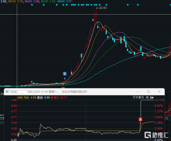
Task: Click the 左右方向键切换分时 hint text
Action: pos(74,92)
